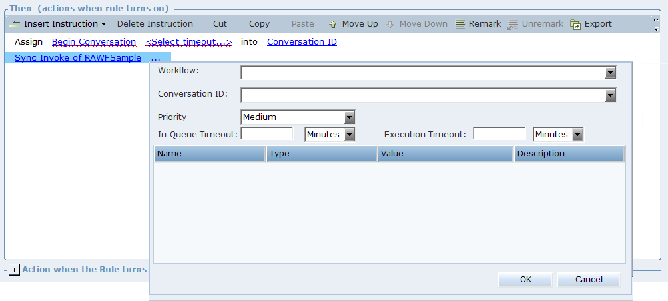Click the Remark toolbar icon
Viewport: 668px width, 301px height.
click(460, 24)
